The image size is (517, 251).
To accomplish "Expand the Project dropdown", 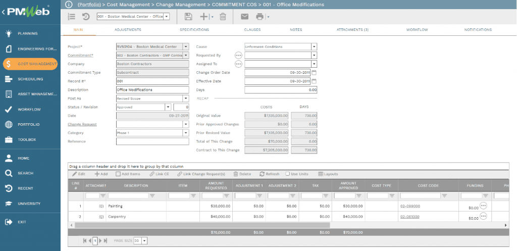I will click(186, 47).
